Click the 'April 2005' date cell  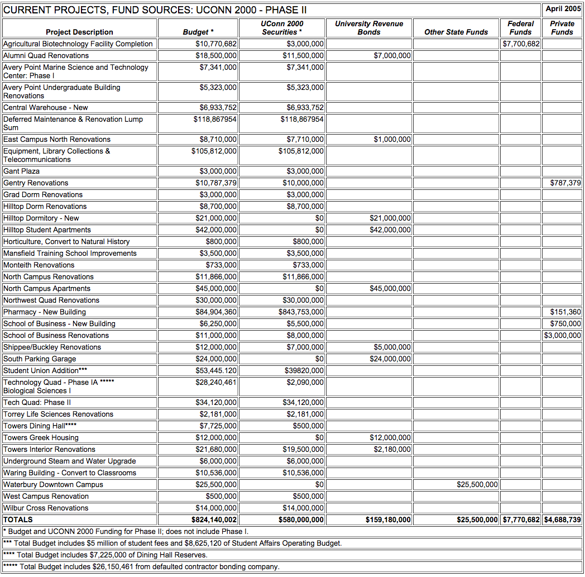click(x=562, y=9)
